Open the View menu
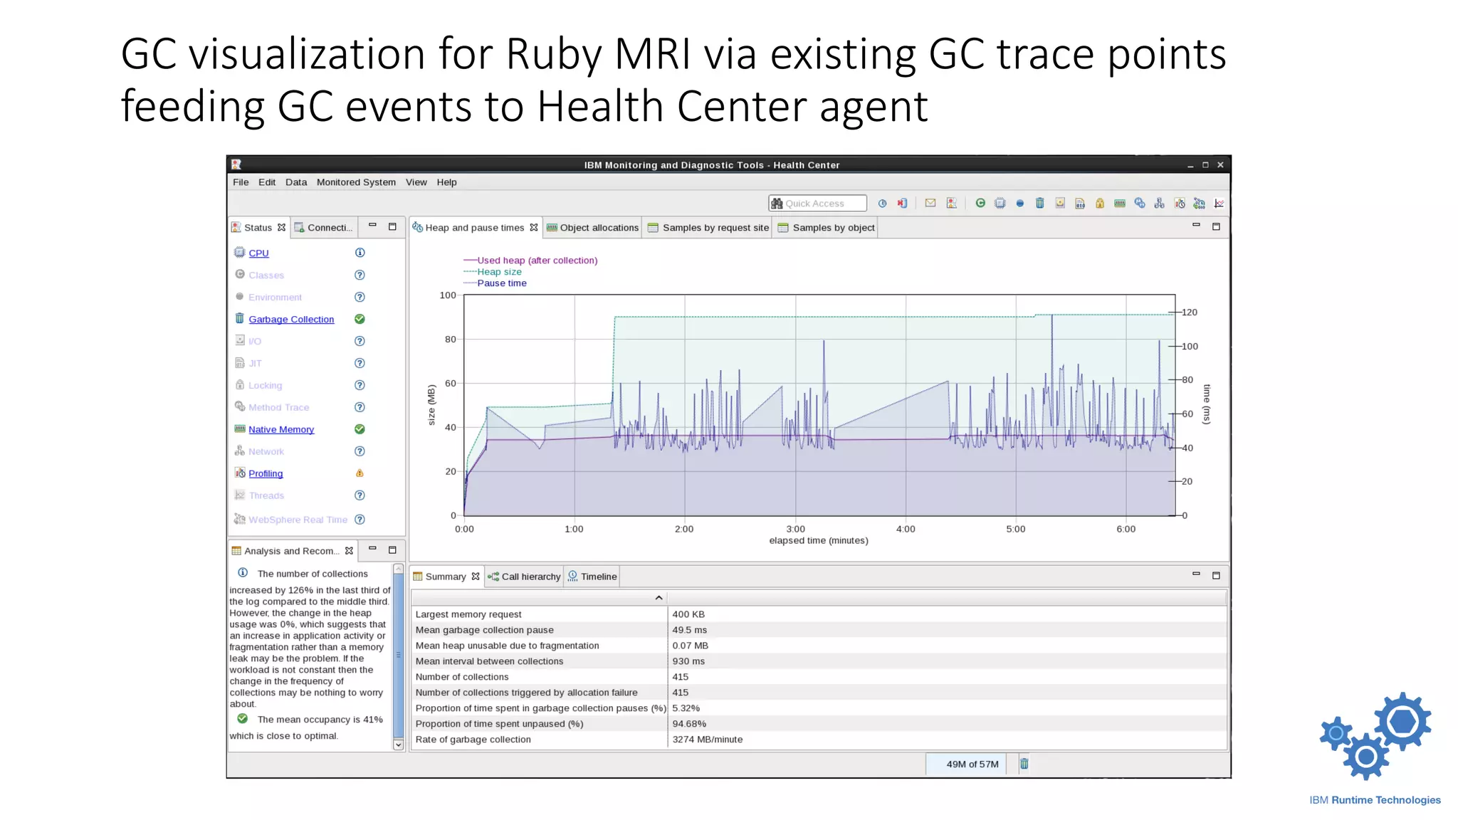The width and height of the screenshot is (1458, 820). point(416,182)
